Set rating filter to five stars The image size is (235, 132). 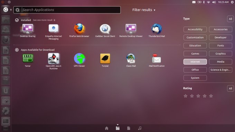[211, 96]
